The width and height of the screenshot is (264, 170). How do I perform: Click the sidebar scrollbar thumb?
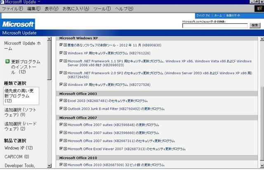point(49,60)
